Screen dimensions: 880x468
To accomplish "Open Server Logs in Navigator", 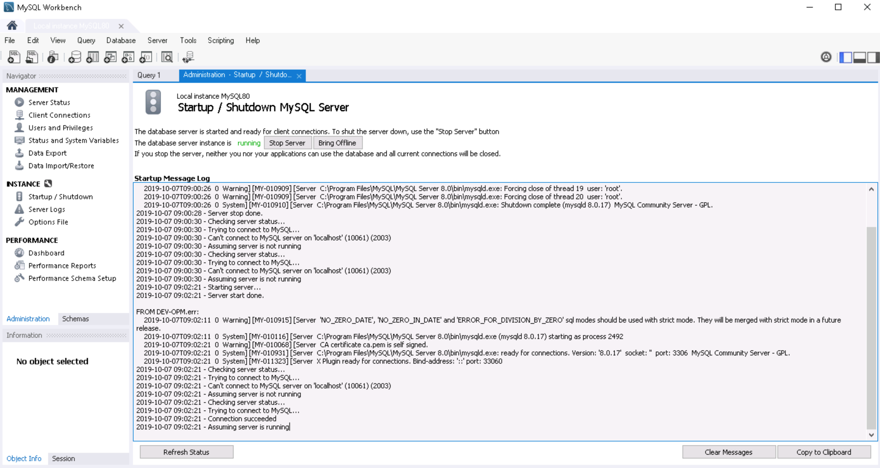I will (47, 209).
